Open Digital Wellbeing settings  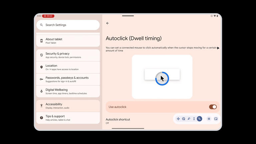pos(68,91)
